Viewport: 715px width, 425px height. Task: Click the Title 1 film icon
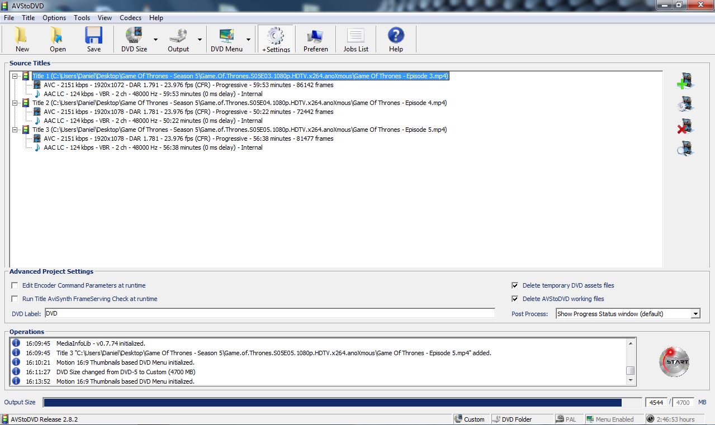(x=26, y=76)
